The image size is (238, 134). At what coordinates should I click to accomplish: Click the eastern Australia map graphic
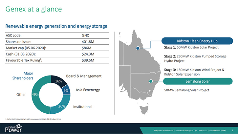point(140,71)
